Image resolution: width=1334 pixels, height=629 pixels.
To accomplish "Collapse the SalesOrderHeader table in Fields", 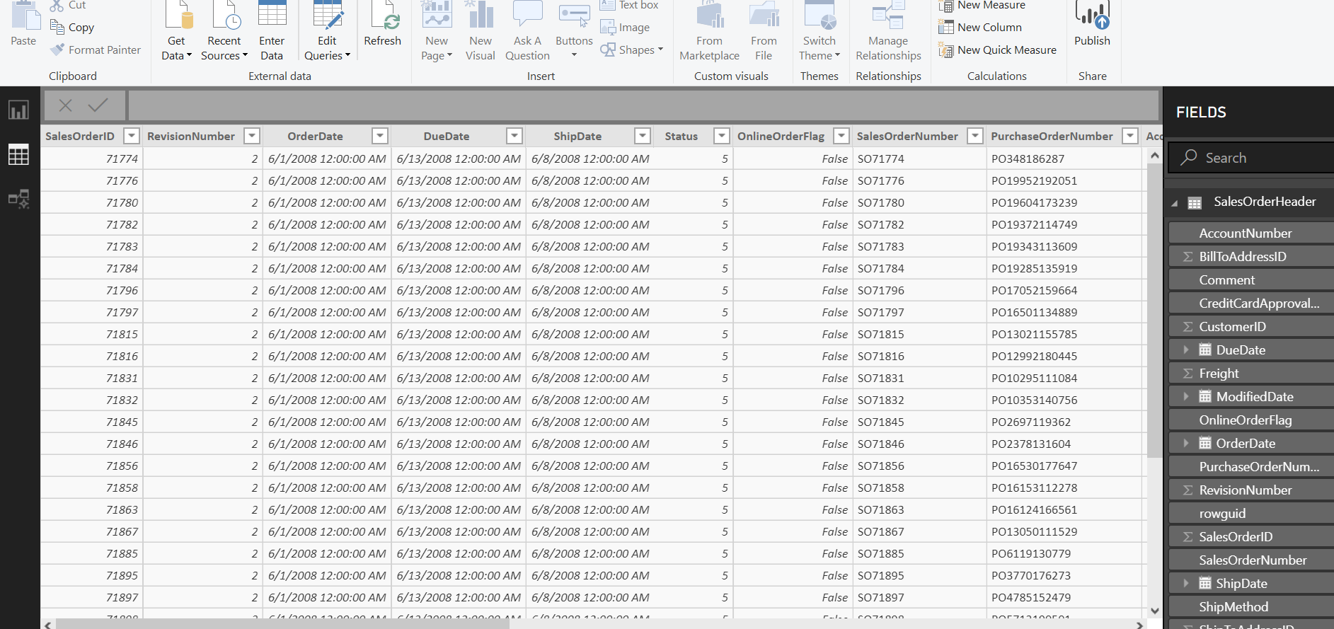I will click(1175, 203).
